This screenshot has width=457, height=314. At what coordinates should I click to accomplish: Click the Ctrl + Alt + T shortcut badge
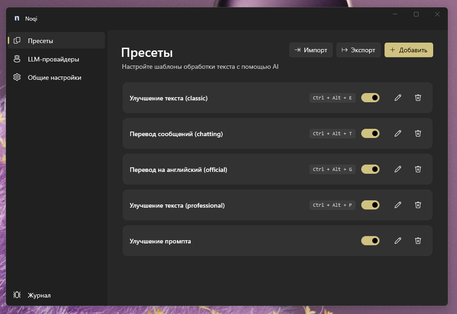coord(332,133)
